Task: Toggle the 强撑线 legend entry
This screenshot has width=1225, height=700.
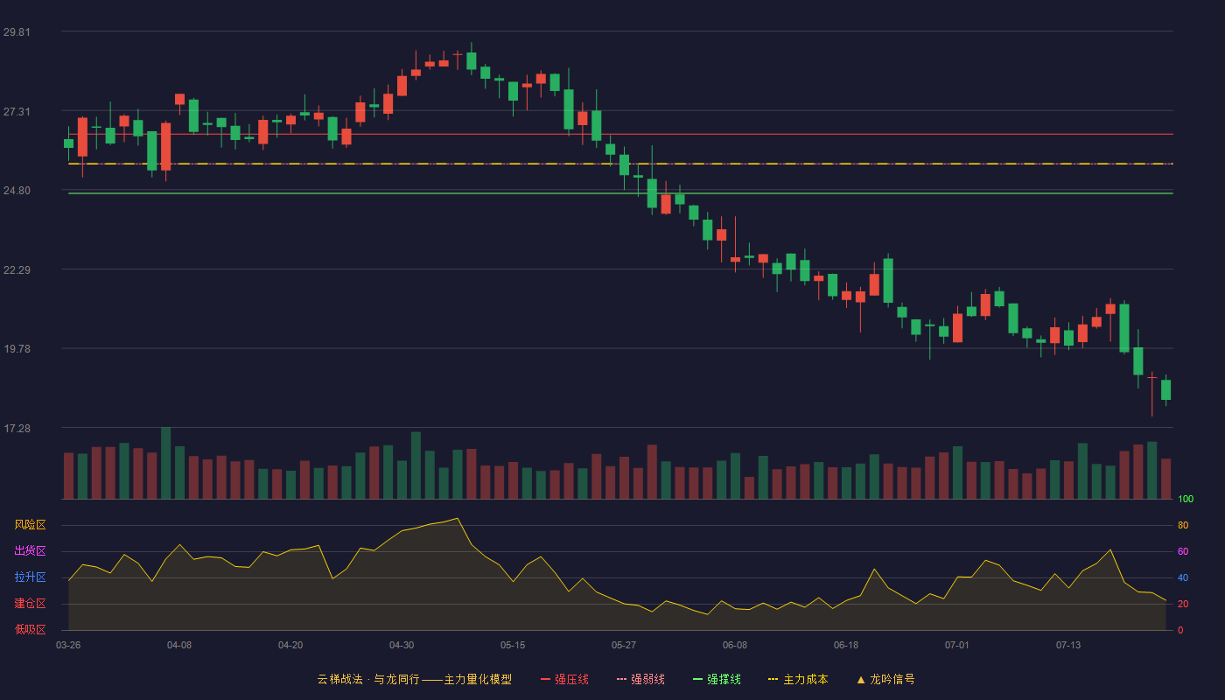Action: [x=717, y=679]
